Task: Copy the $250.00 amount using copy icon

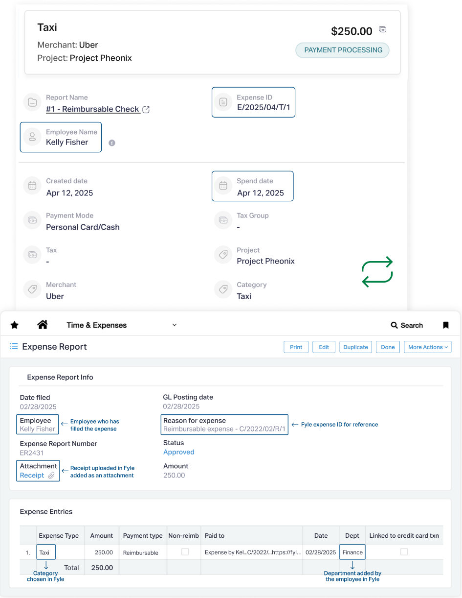Action: (x=382, y=30)
